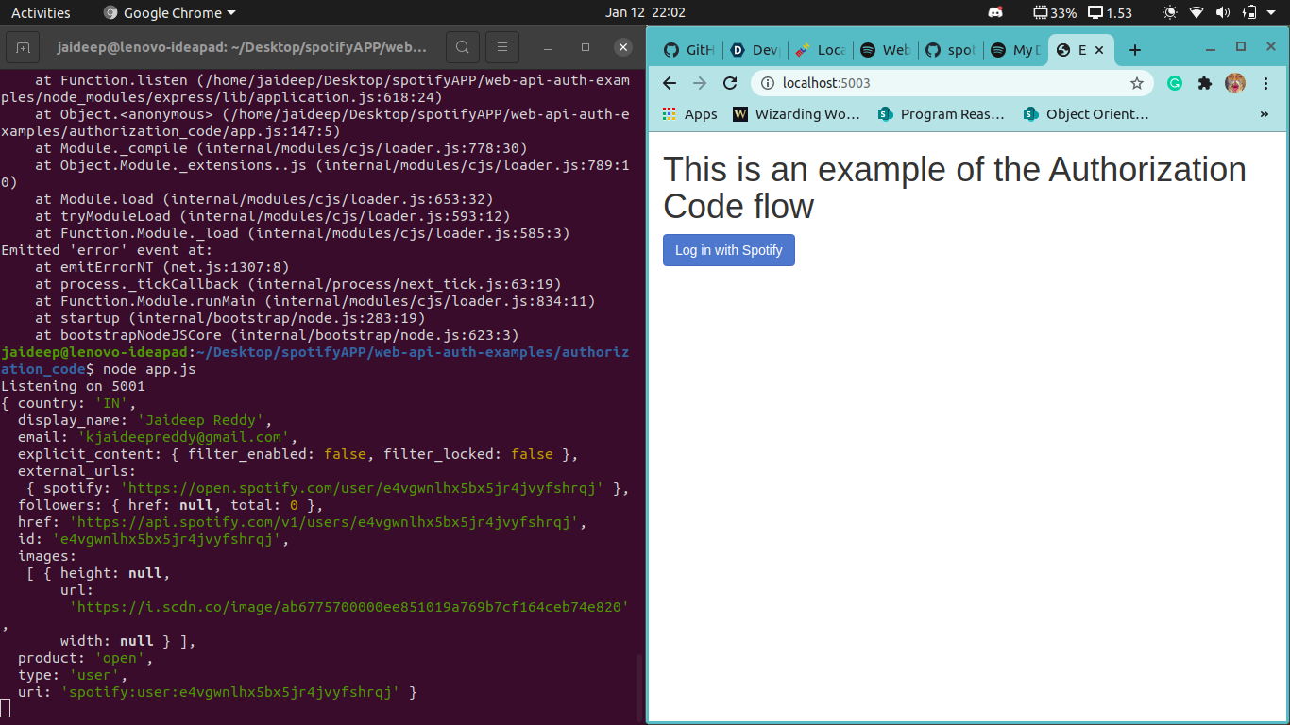This screenshot has height=725, width=1290.
Task: Click the open.spotify.com user URL
Action: (362, 488)
